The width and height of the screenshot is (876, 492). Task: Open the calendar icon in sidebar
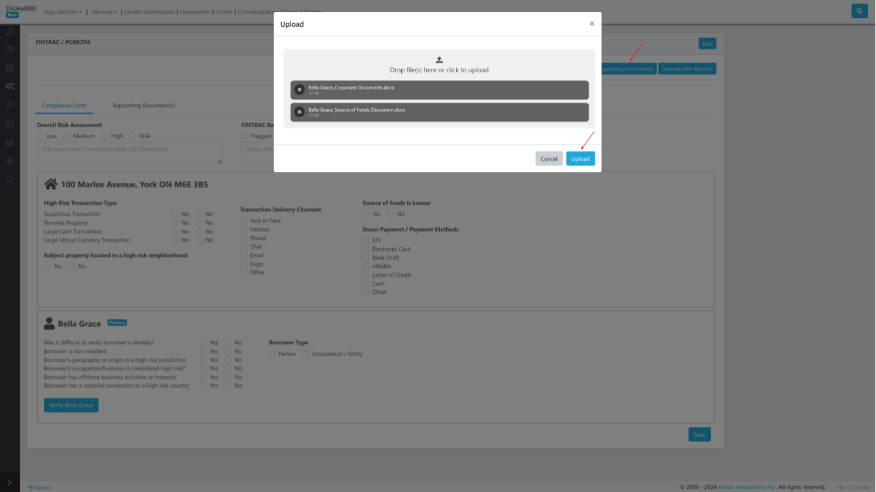point(10,68)
